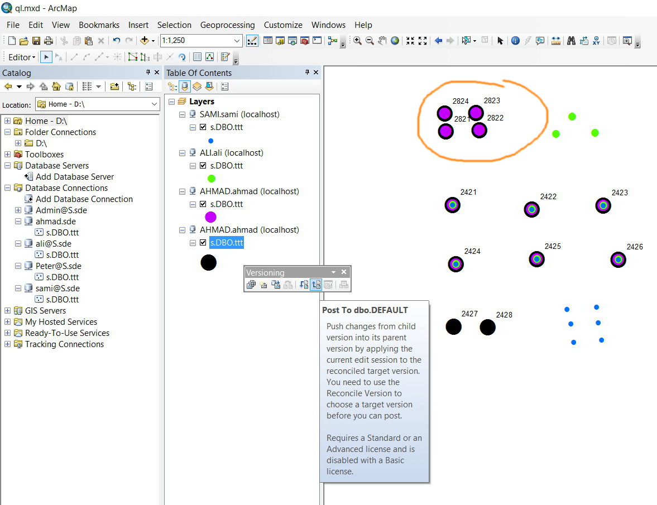Expand the Toolboxes node
The height and width of the screenshot is (505, 657).
tap(8, 154)
